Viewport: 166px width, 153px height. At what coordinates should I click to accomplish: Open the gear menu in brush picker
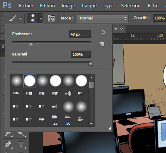tap(104, 32)
